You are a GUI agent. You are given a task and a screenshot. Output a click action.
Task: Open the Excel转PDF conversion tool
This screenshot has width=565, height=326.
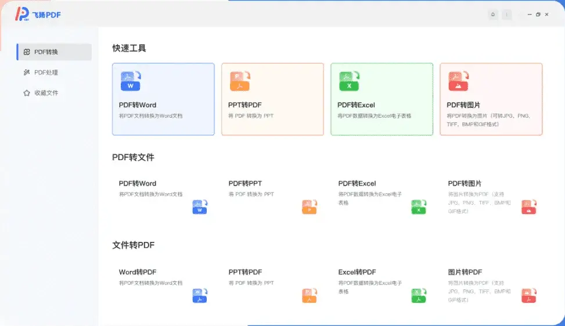(x=382, y=287)
